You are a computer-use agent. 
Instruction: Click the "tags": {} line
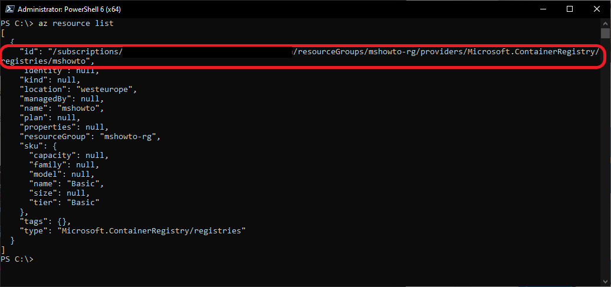coord(45,221)
